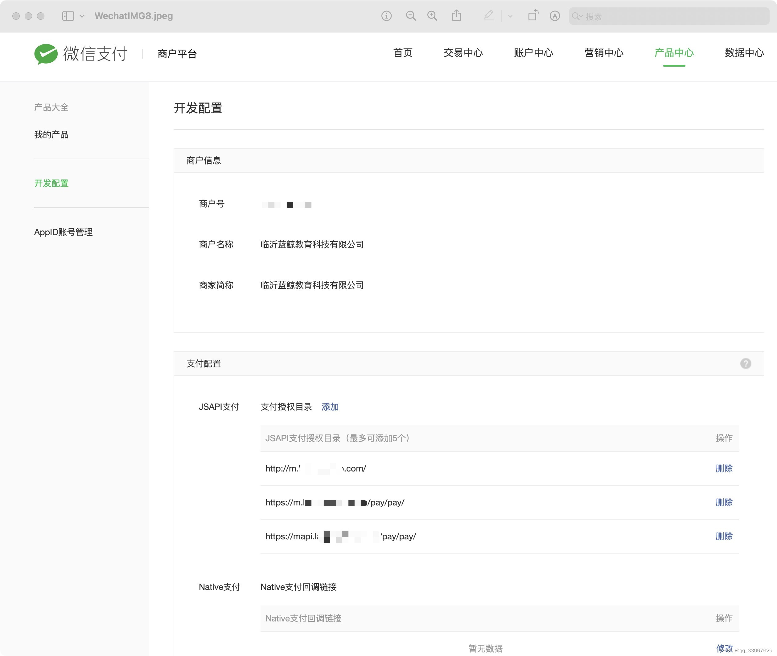
Task: Delete the https://mapi pay/pay/ directory entry
Action: tap(723, 536)
